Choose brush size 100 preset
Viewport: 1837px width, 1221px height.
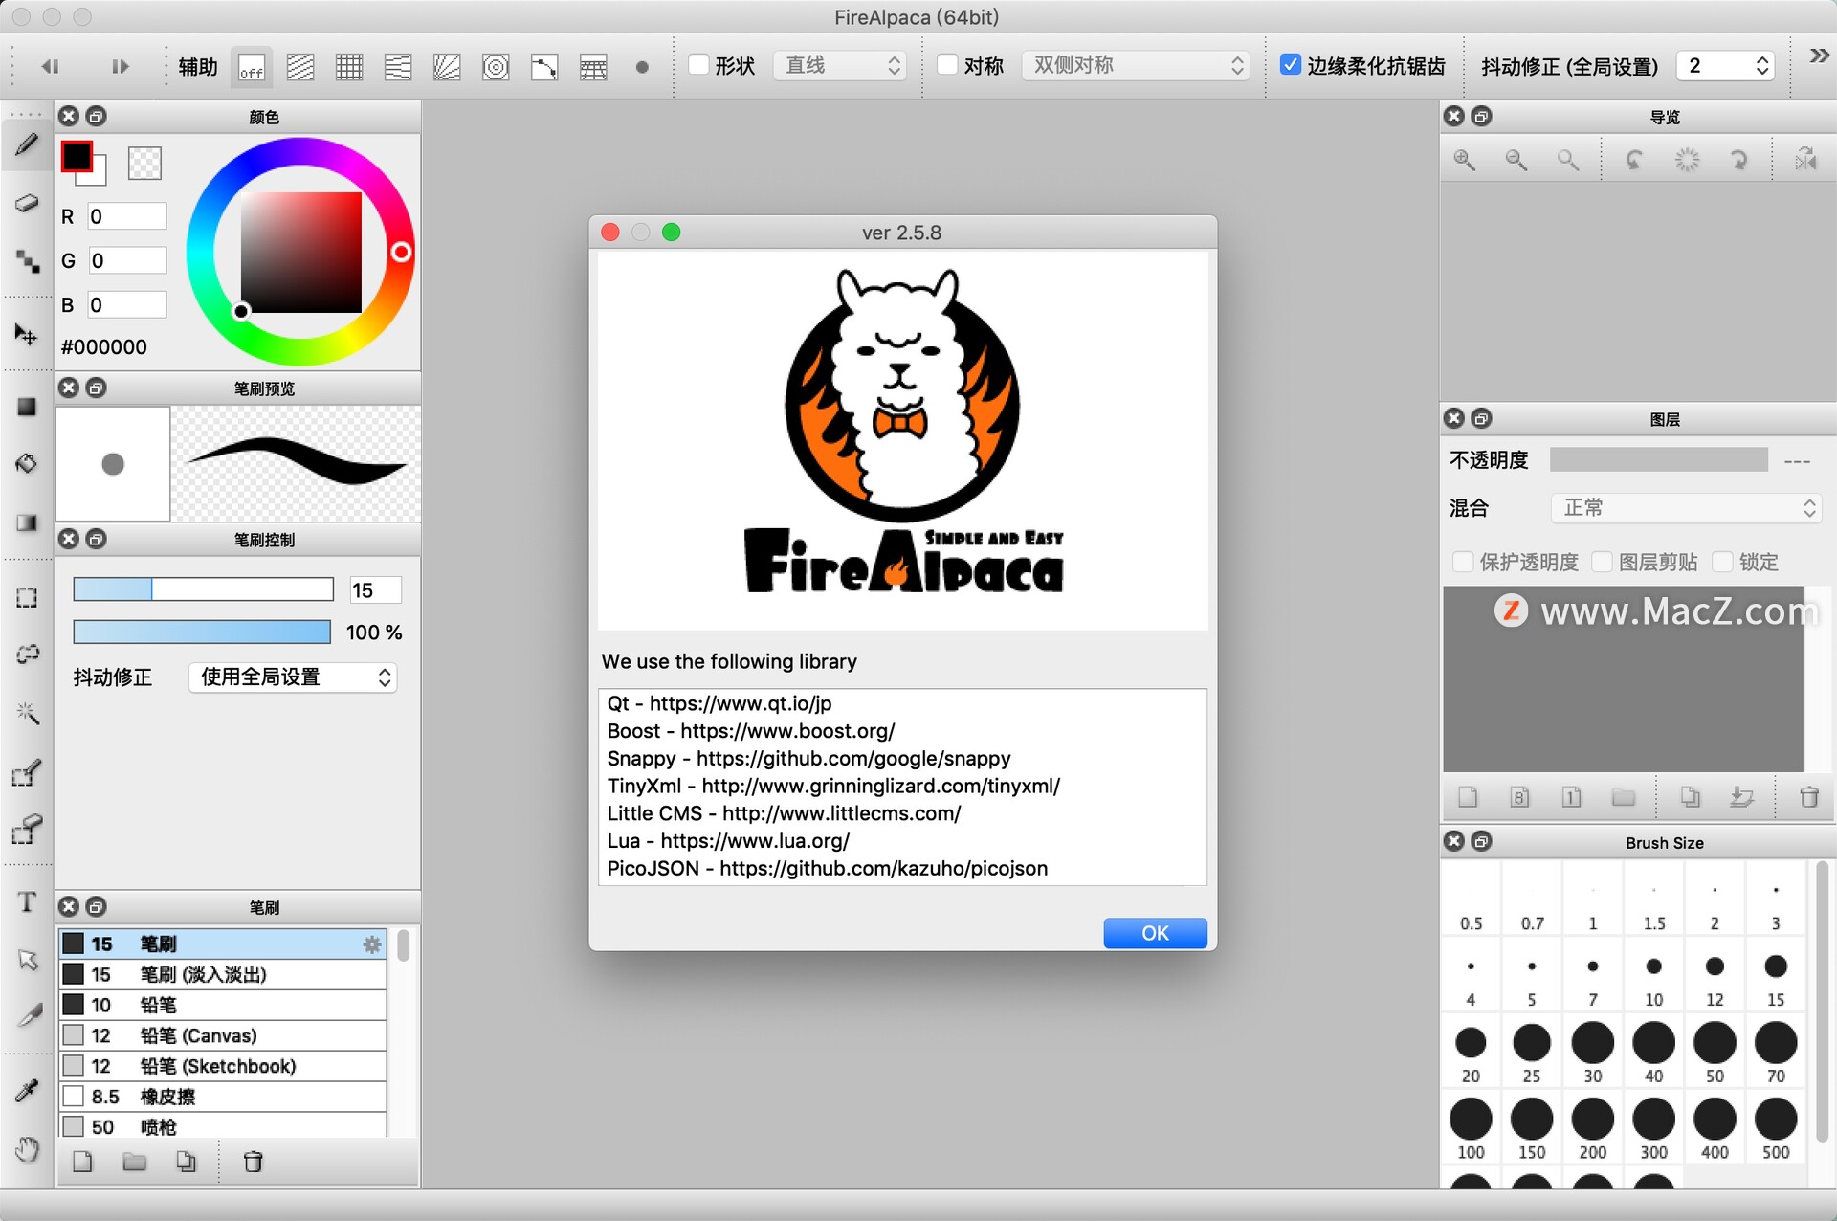[x=1471, y=1128]
